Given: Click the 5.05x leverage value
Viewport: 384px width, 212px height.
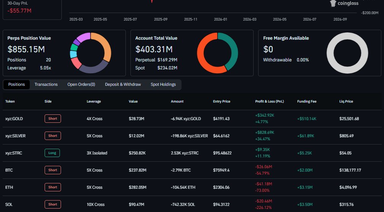Looking at the screenshot, I should [x=45, y=68].
